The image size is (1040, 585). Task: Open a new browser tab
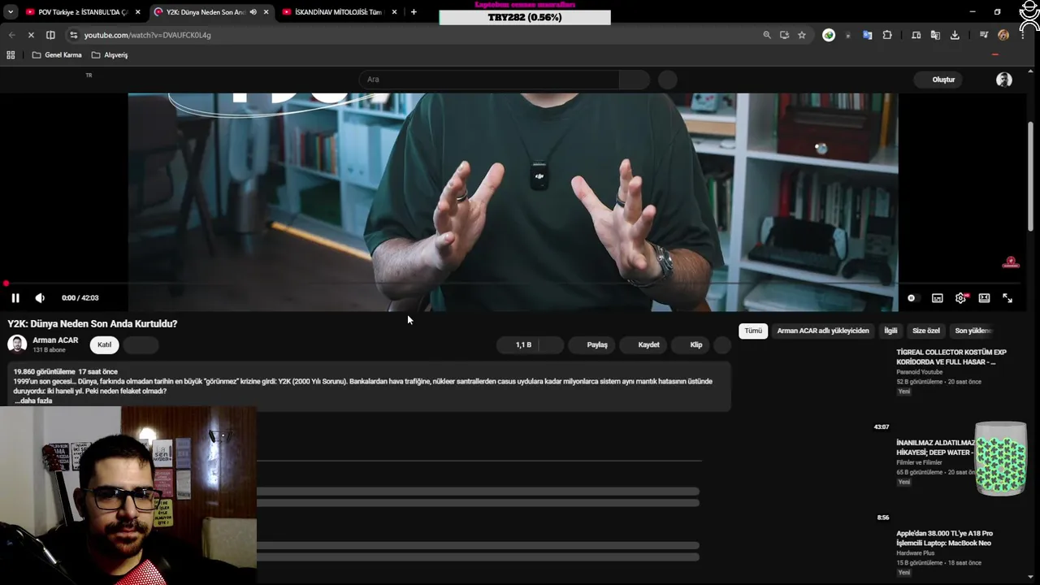pyautogui.click(x=414, y=12)
